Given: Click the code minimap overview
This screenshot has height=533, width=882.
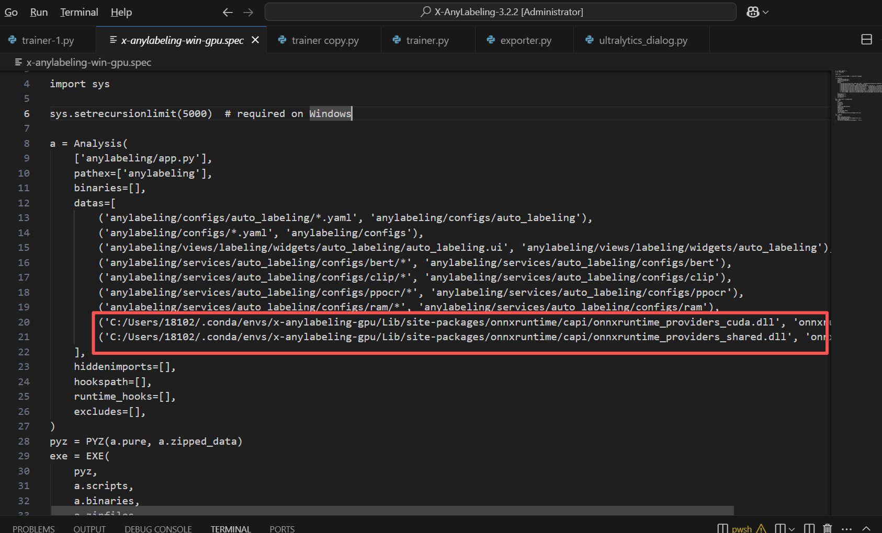Looking at the screenshot, I should tap(858, 96).
